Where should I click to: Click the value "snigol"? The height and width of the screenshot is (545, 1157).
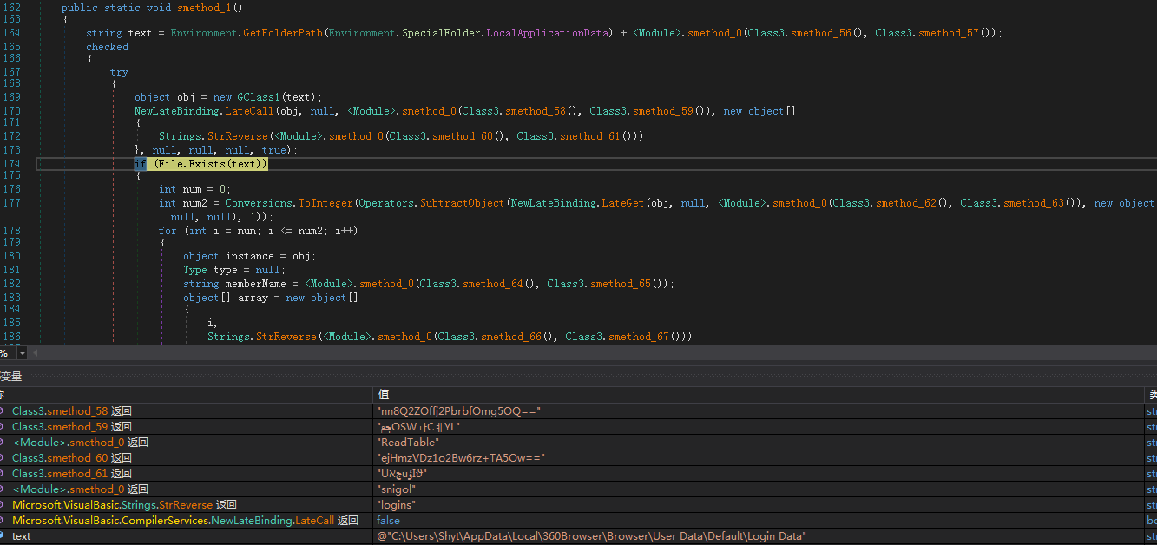(x=397, y=489)
